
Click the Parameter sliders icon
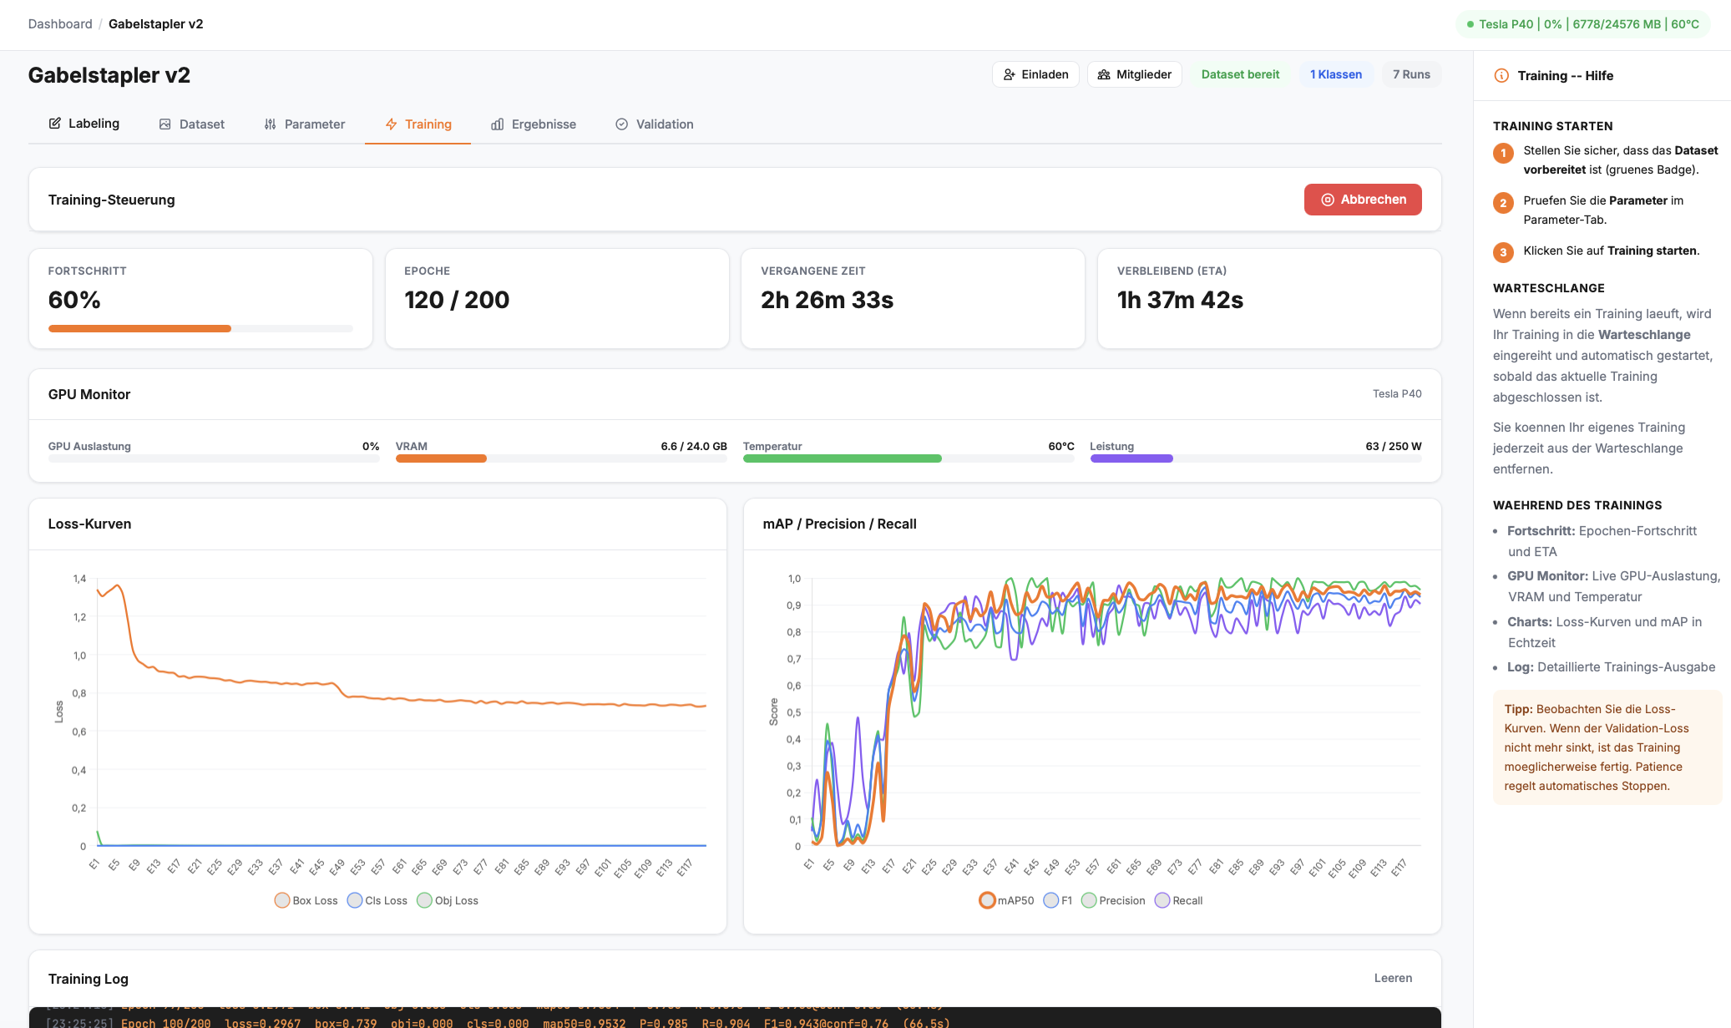[x=271, y=124]
